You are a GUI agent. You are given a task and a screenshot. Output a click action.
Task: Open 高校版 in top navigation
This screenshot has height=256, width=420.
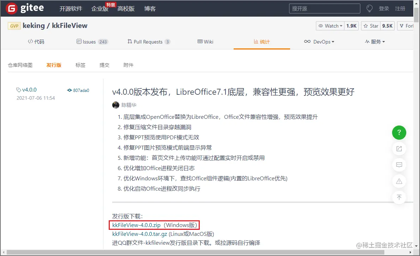126,8
